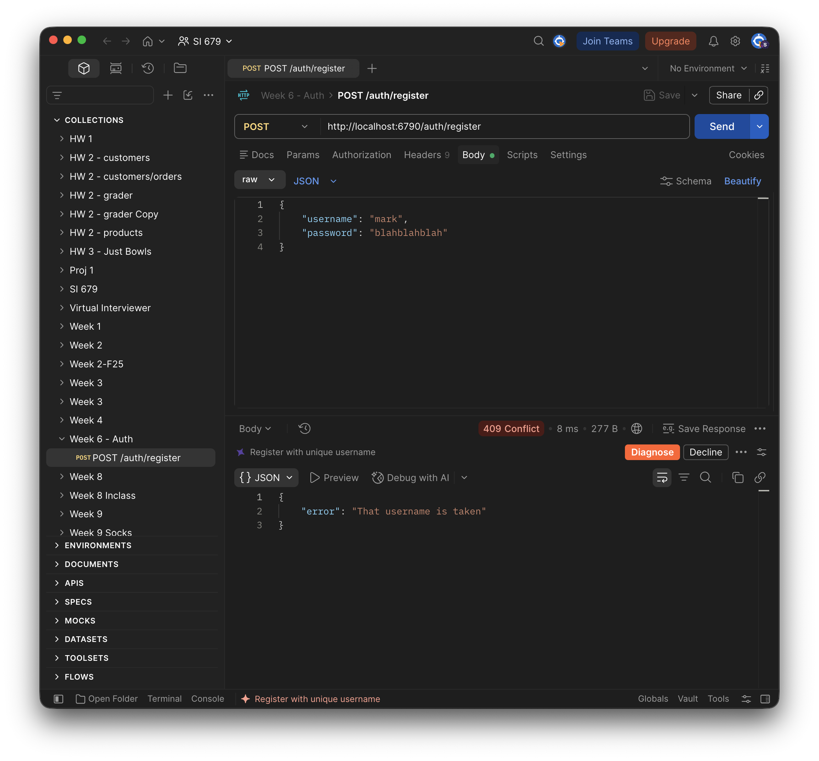Viewport: 819px width, 761px height.
Task: Click the search magnifier in top bar
Action: (x=539, y=41)
